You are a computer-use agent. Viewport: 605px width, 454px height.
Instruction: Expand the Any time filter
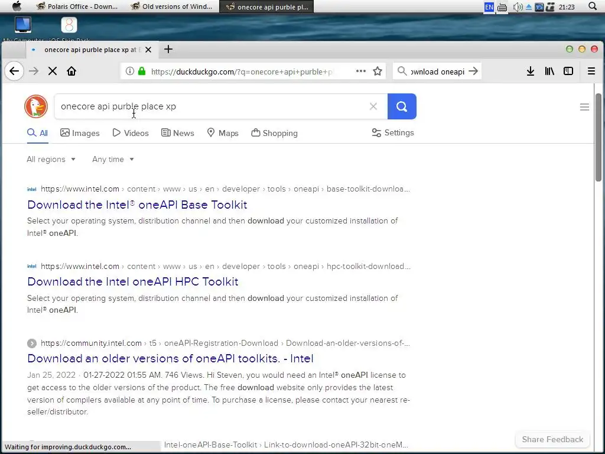(113, 159)
